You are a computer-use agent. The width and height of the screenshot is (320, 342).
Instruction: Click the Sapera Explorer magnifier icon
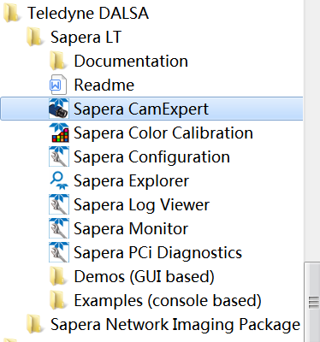(x=59, y=180)
